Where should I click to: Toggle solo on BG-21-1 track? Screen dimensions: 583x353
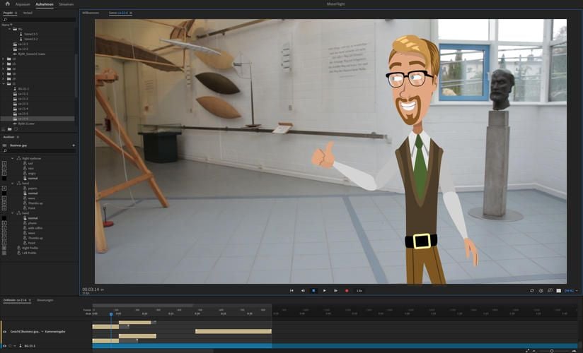[10, 346]
